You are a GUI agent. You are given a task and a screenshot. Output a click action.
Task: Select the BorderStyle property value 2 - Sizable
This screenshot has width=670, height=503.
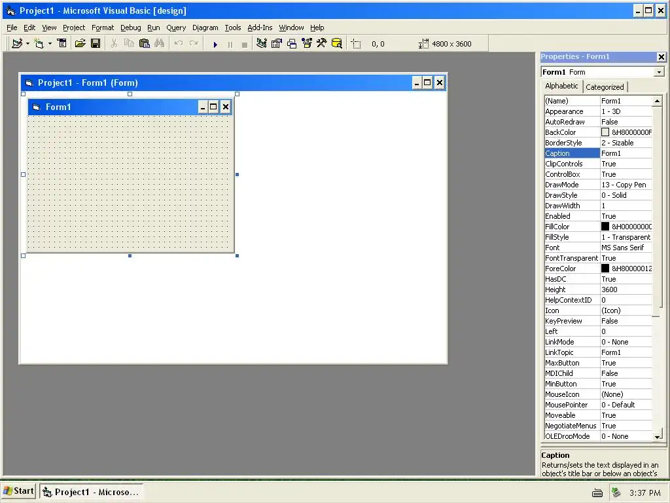click(x=626, y=143)
